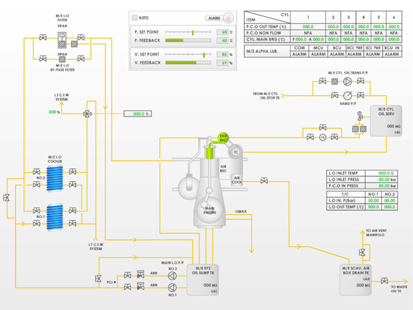The width and height of the screenshot is (413, 310).
Task: Select the M/E SYS OIL SUMP TK tank
Action: [x=203, y=280]
